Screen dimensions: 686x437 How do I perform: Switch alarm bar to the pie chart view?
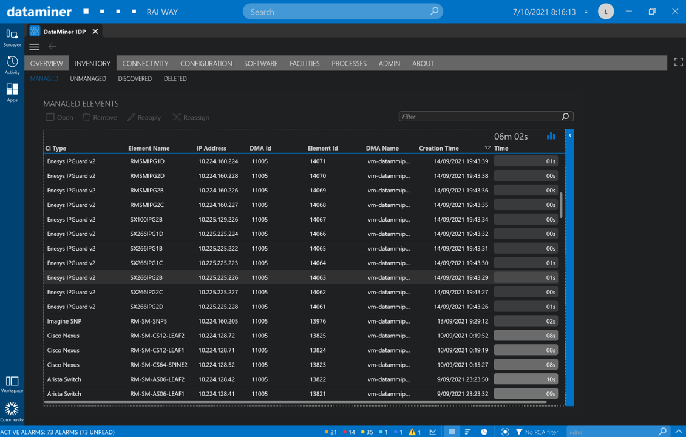click(484, 432)
